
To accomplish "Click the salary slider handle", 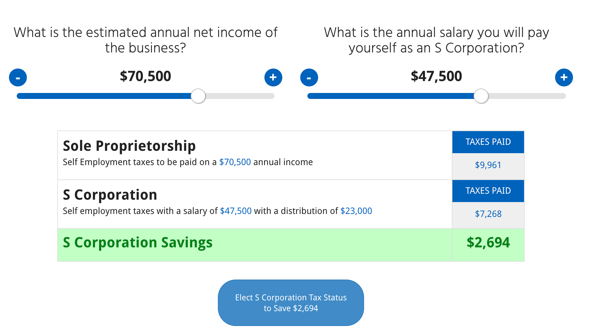I will [x=481, y=96].
